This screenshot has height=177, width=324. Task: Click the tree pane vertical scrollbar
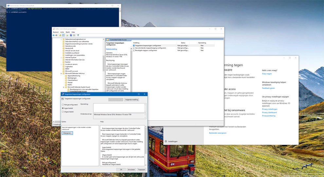coord(103,65)
